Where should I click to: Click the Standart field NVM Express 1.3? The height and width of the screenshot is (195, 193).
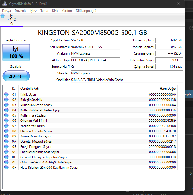click(126, 73)
